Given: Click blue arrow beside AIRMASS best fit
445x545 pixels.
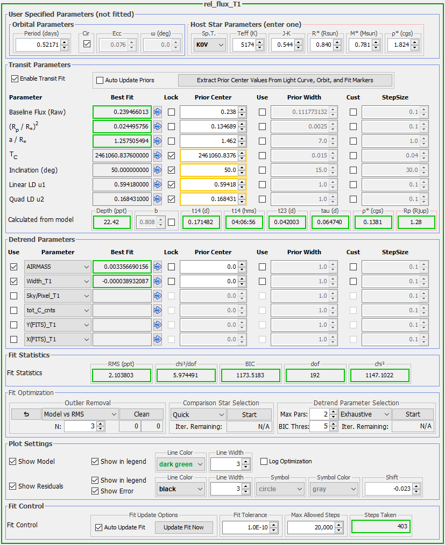Looking at the screenshot, I should point(158,267).
